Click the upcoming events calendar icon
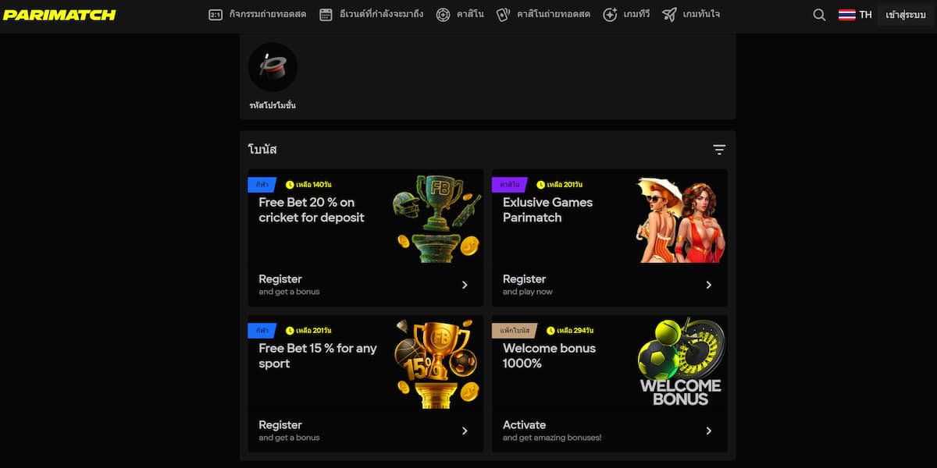The image size is (937, 468). click(x=326, y=15)
